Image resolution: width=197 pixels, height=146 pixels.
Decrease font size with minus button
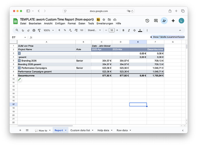point(106,30)
